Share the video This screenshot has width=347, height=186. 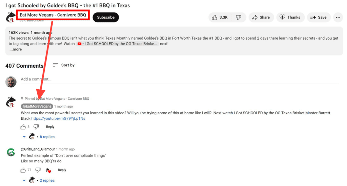coord(261,18)
